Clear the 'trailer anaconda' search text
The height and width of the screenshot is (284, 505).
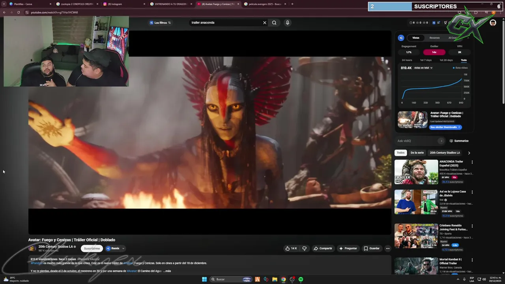265,22
